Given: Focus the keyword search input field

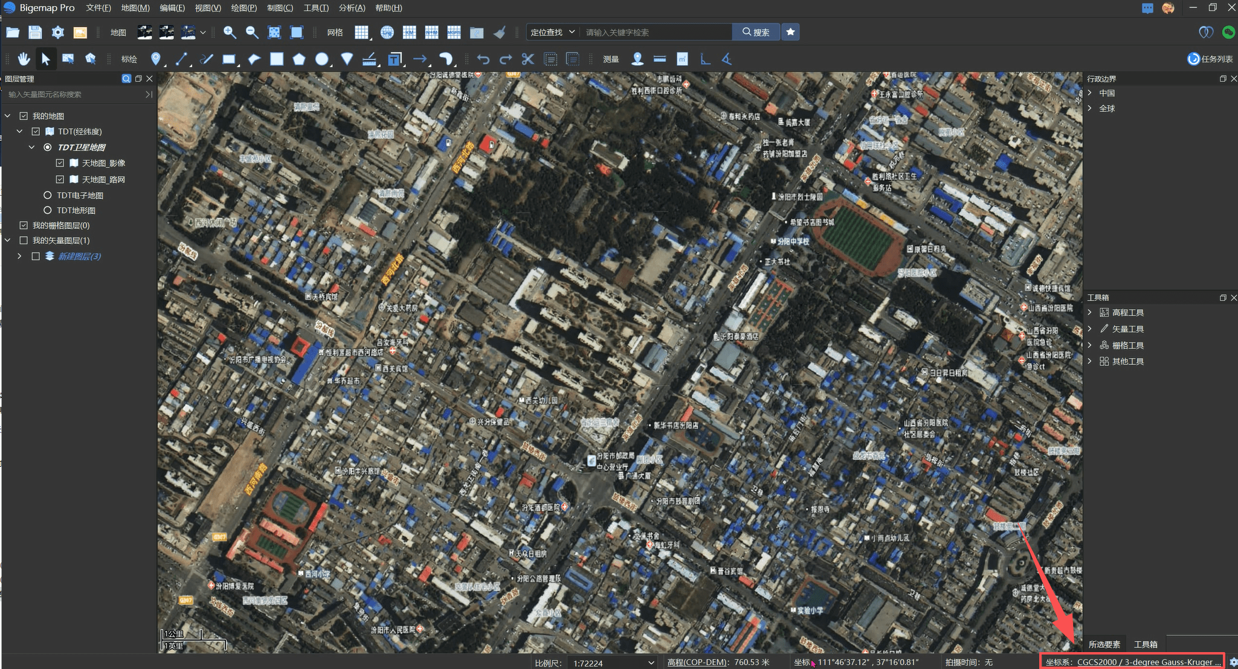Looking at the screenshot, I should click(656, 32).
